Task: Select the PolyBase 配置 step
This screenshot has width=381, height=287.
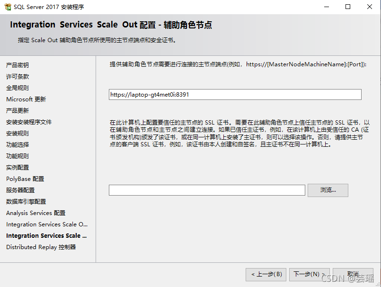Action: point(25,179)
